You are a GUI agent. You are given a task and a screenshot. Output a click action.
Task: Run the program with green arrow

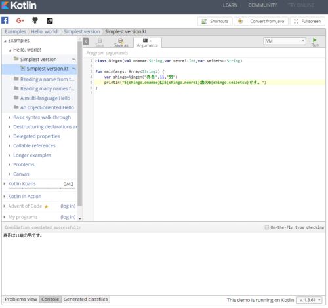tap(315, 42)
